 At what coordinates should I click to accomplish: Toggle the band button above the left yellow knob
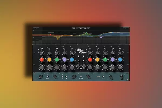tap(49, 49)
